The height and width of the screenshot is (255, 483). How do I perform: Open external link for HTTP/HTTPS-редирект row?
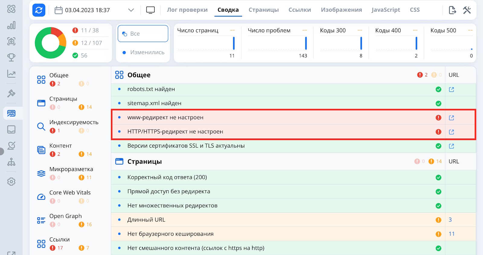pyautogui.click(x=451, y=132)
